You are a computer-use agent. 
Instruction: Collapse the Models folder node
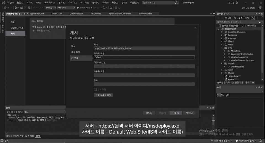pyautogui.click(x=222, y=64)
